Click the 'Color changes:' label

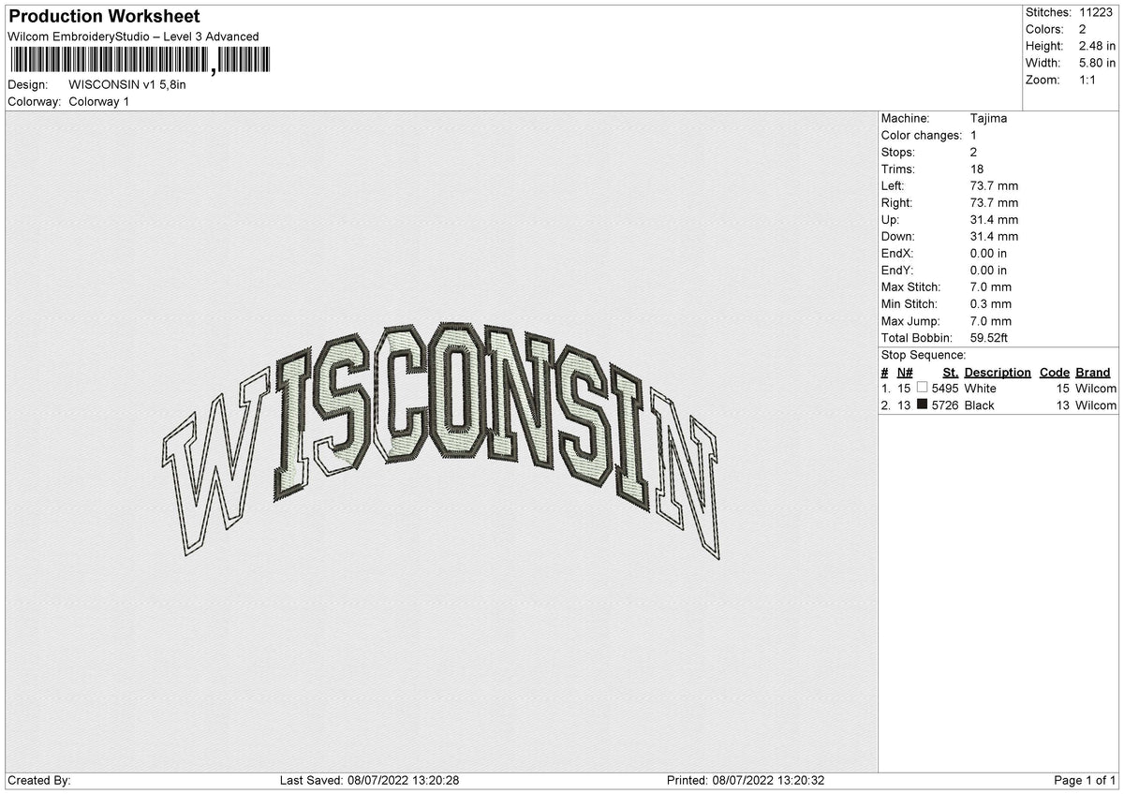click(x=922, y=136)
